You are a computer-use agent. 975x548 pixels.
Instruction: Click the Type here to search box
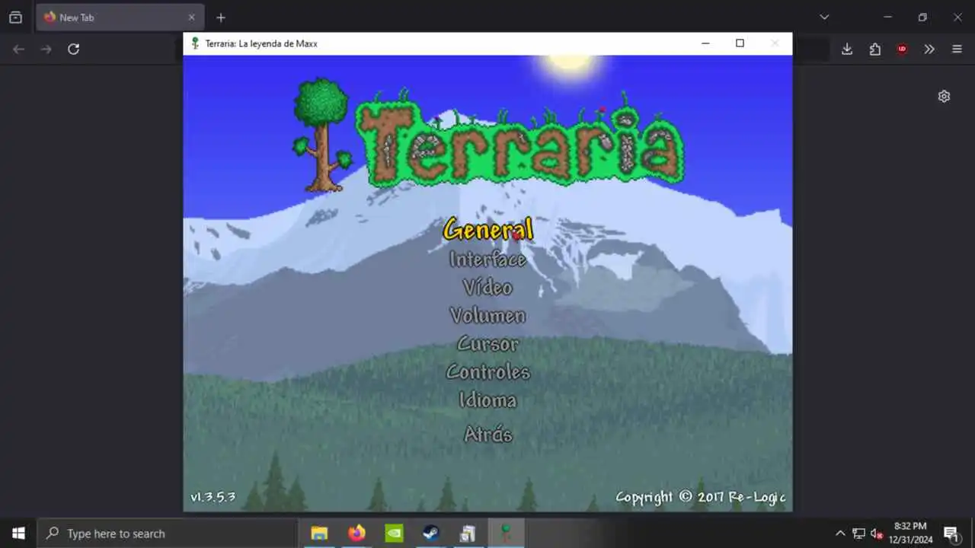(167, 534)
